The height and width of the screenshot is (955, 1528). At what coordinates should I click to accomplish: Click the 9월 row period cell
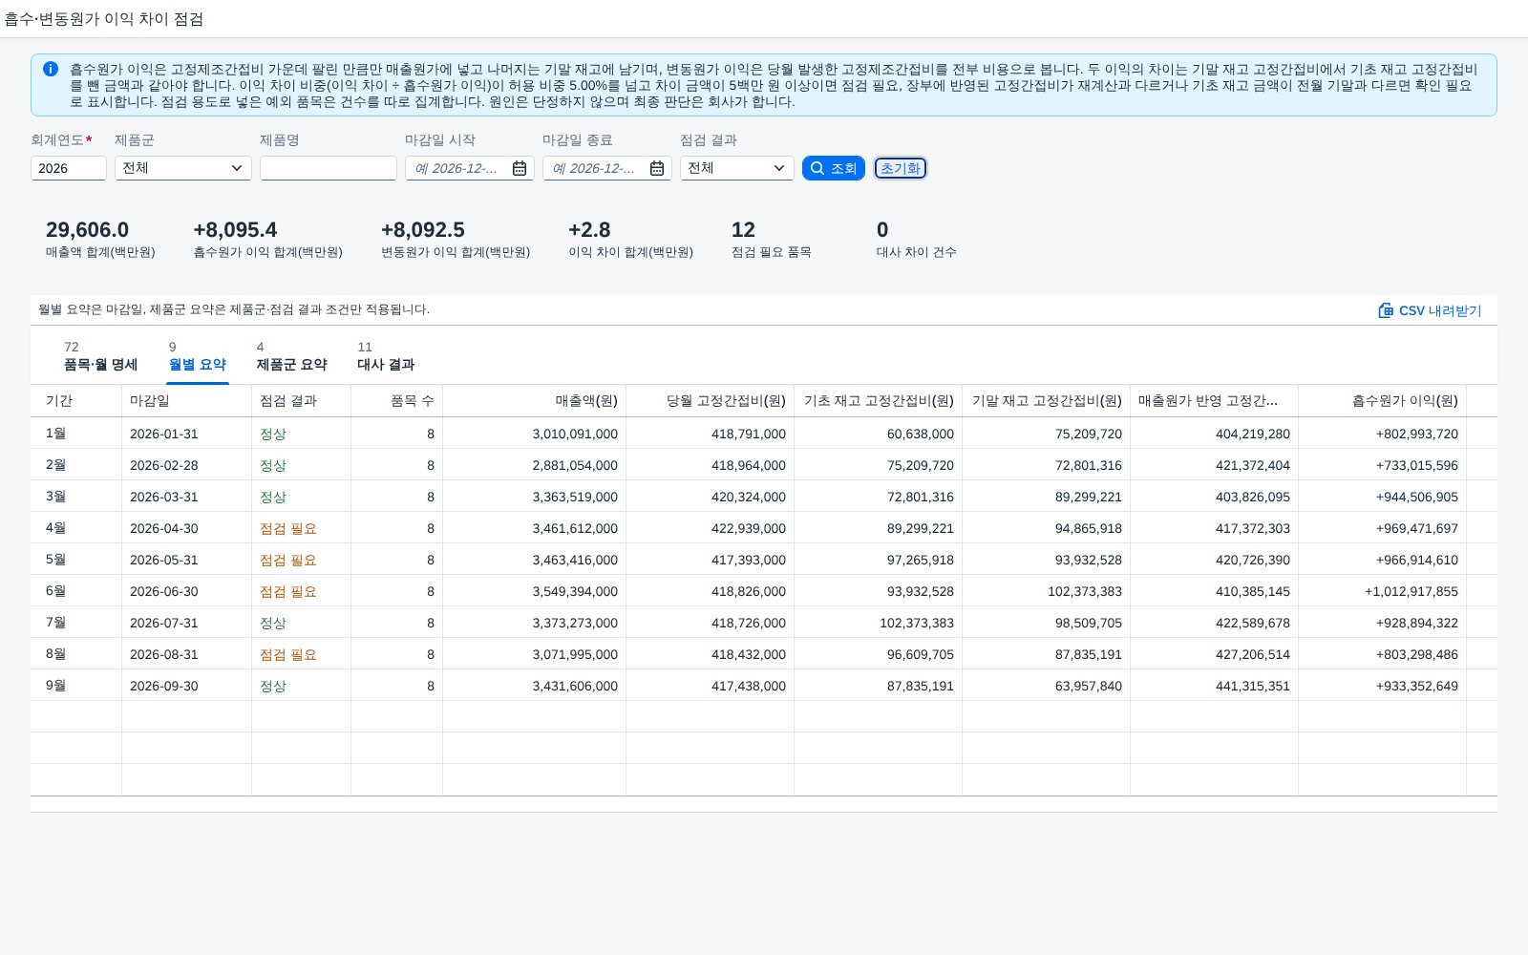(76, 686)
